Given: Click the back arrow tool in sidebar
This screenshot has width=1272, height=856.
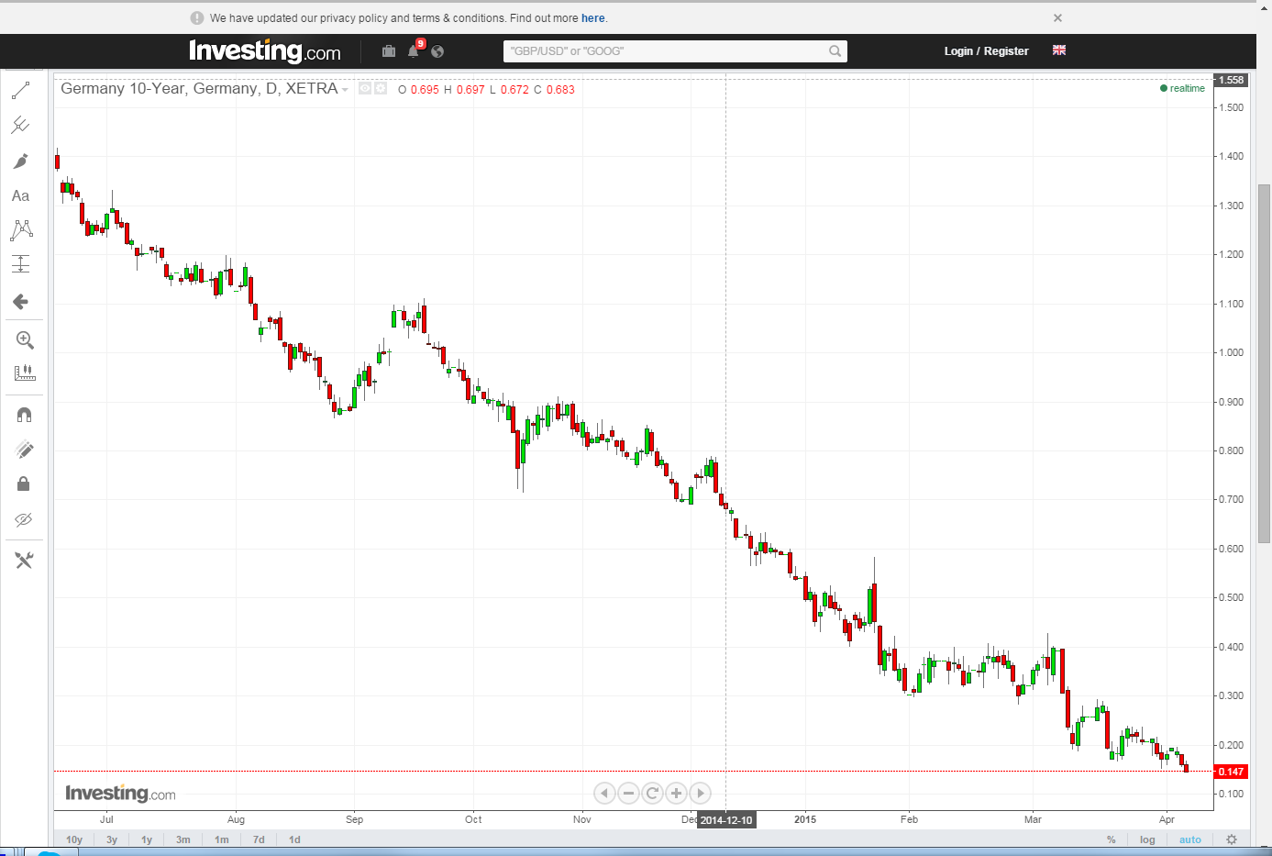Looking at the screenshot, I should pyautogui.click(x=20, y=302).
